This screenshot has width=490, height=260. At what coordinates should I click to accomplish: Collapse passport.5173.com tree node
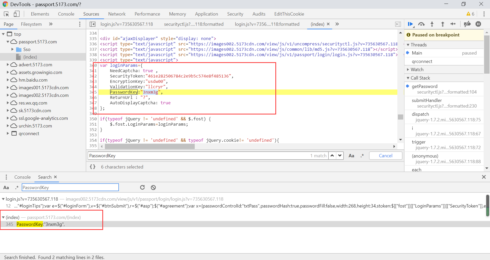pyautogui.click(x=8, y=42)
